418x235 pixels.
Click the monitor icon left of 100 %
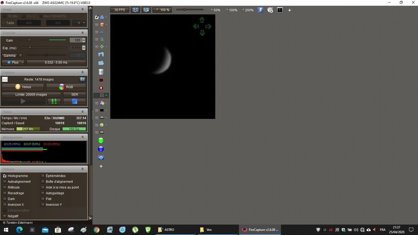(x=146, y=10)
